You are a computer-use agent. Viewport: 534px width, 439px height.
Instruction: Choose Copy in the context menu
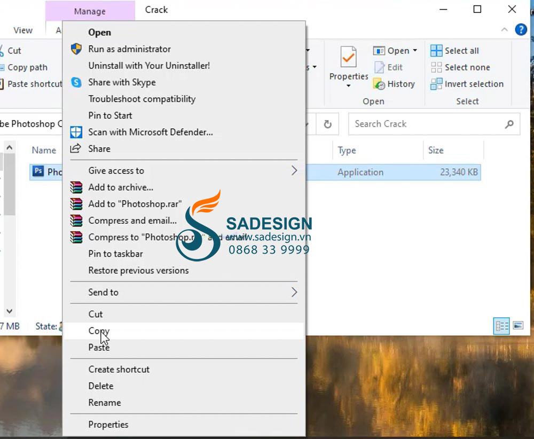pos(184,331)
